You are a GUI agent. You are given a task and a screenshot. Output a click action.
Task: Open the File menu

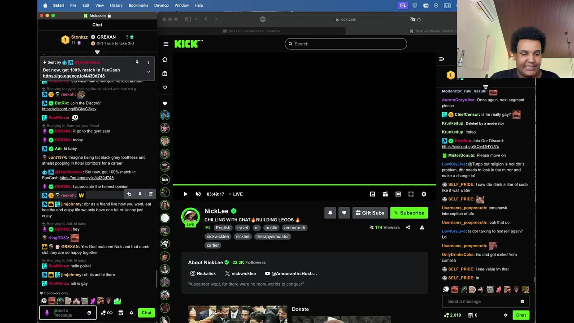[x=73, y=5]
